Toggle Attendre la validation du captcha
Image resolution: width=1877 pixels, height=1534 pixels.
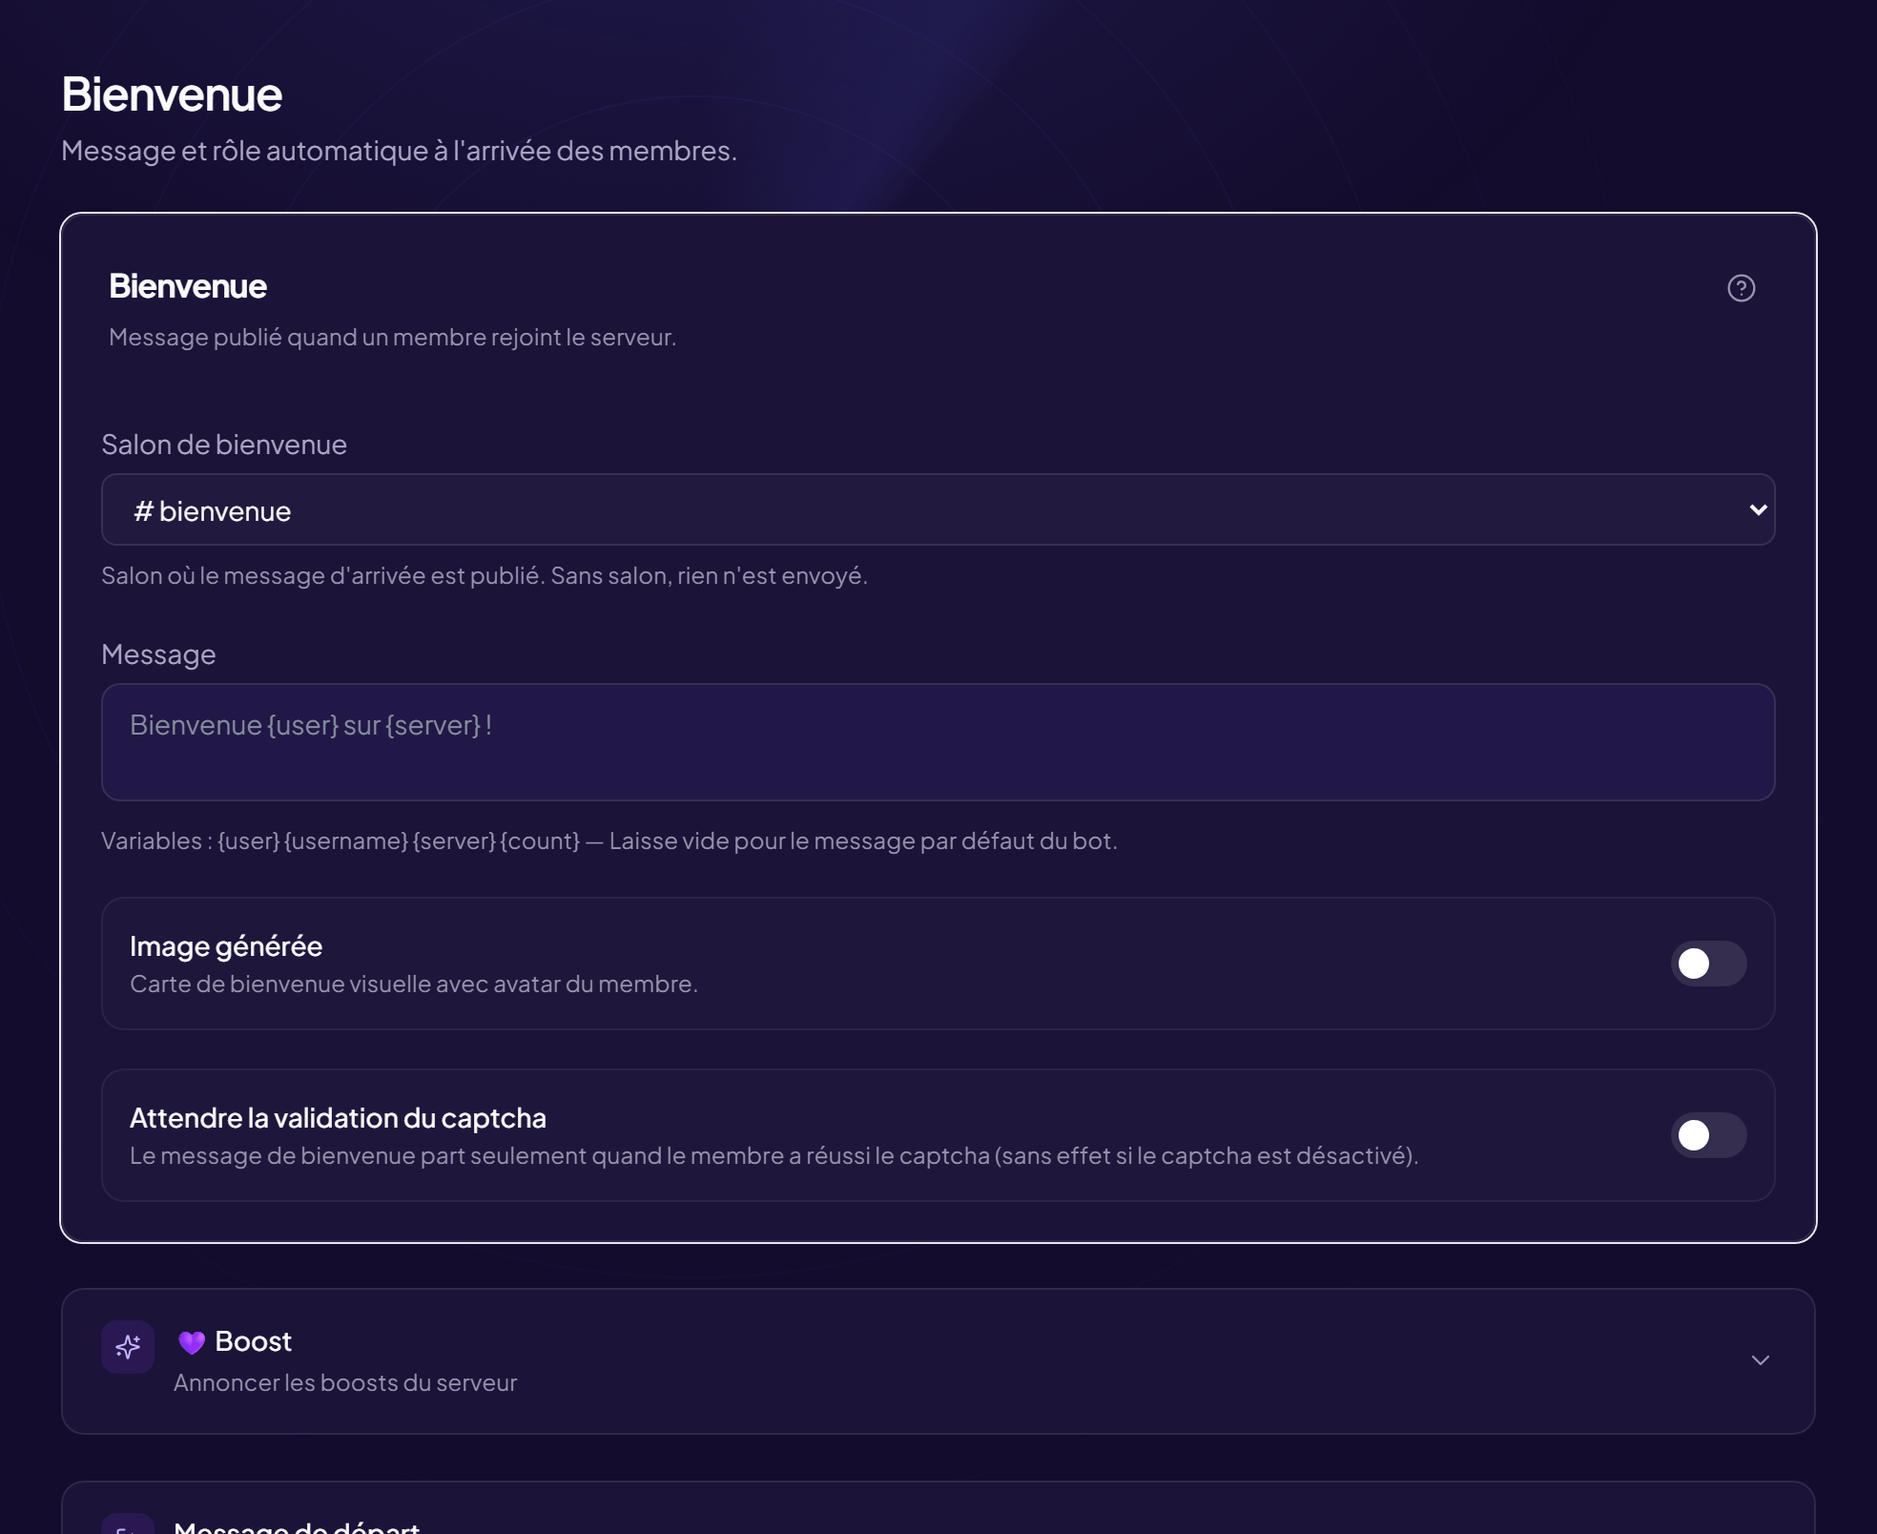[x=1708, y=1135]
